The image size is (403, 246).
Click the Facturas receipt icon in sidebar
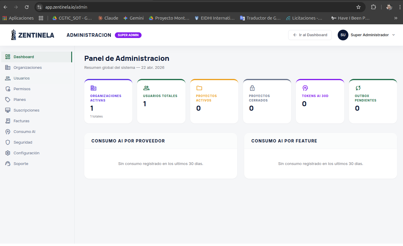click(8, 121)
